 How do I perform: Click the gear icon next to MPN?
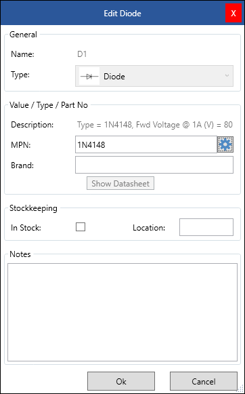pos(225,144)
